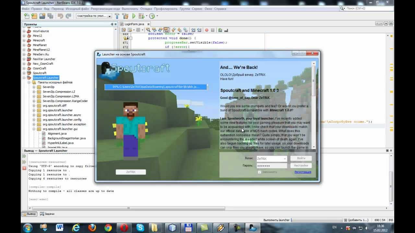
Task: Expand the org.spoutcraft.diff package node
Action: (x=34, y=105)
